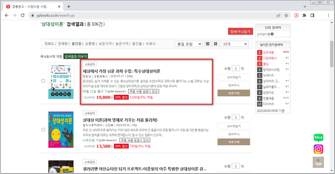
Task: Open the tab search chevron
Action: (305, 7)
